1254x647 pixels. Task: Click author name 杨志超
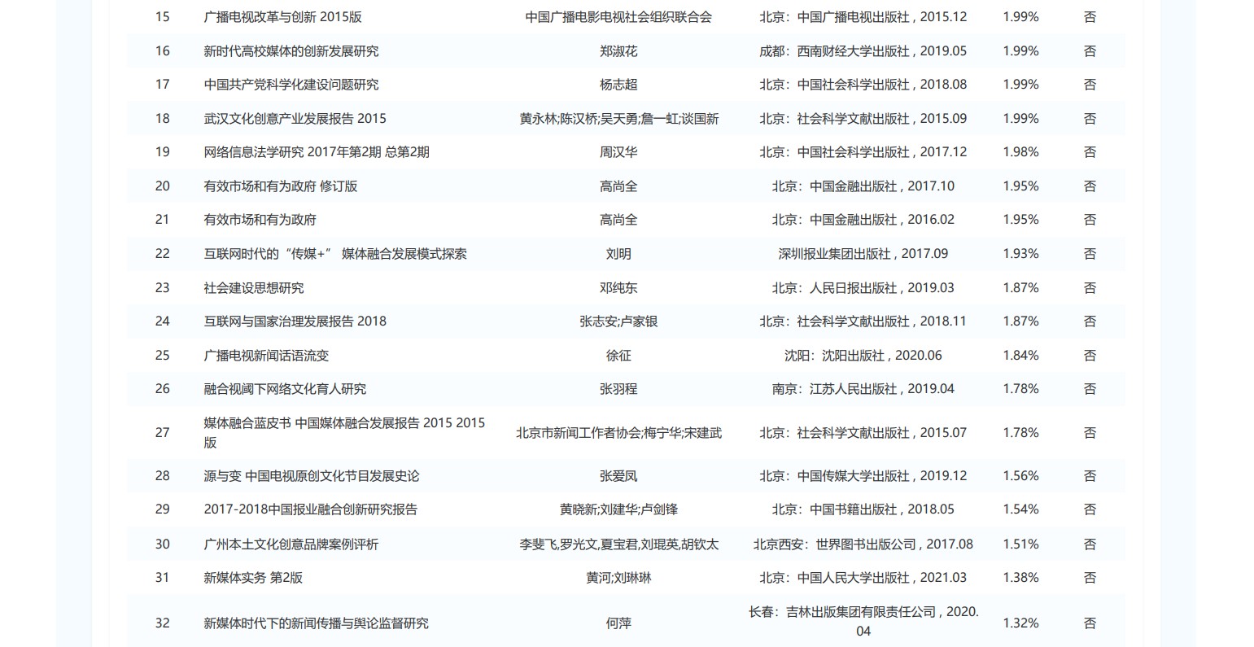618,85
